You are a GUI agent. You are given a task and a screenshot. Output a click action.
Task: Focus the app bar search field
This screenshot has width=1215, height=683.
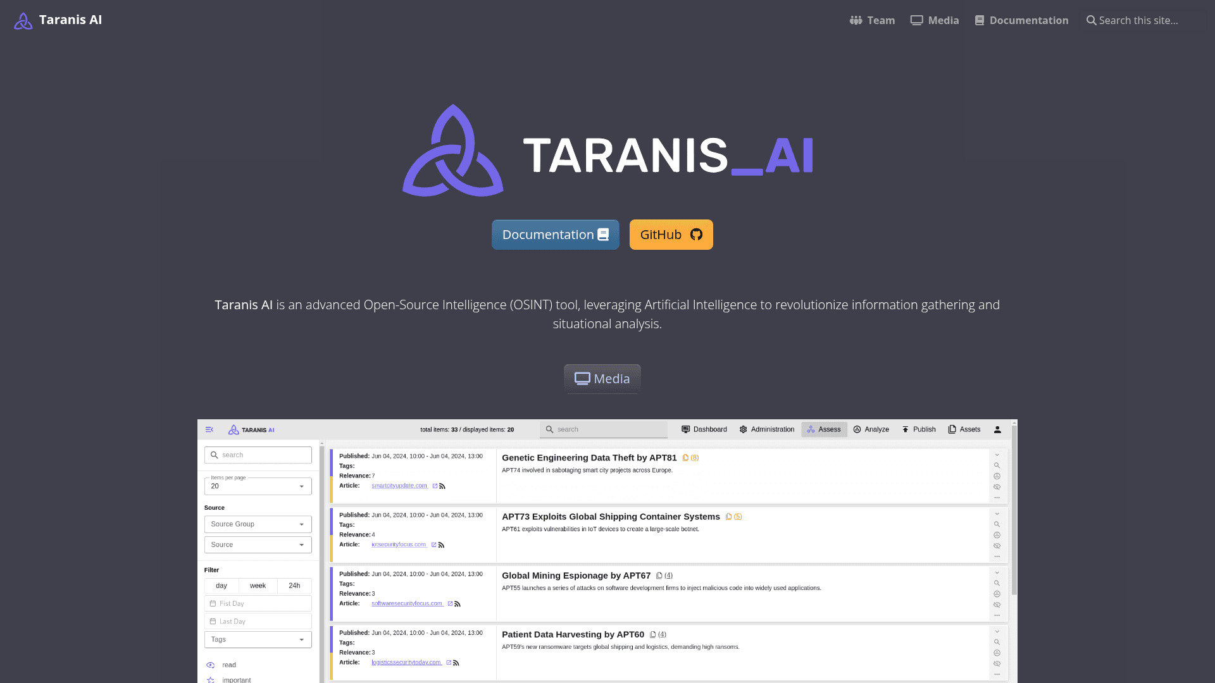pos(604,429)
